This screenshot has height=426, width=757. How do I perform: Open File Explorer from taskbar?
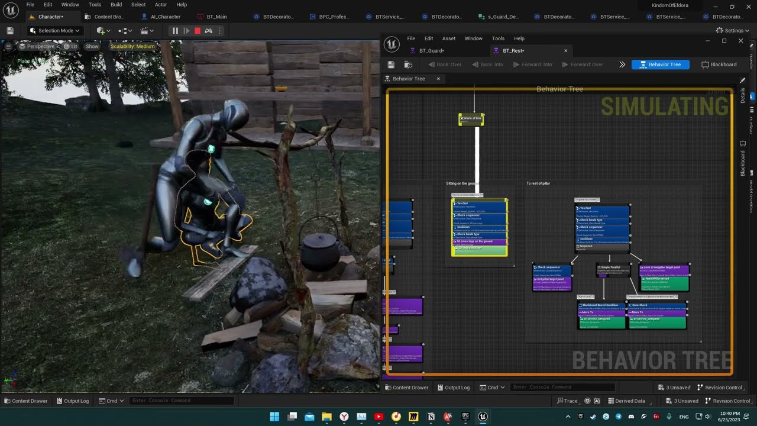326,417
